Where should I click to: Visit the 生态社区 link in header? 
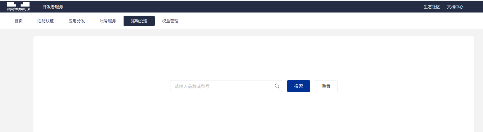(x=432, y=7)
